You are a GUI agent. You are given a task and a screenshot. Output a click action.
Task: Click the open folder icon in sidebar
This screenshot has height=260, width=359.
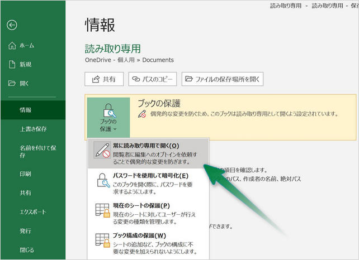12,83
